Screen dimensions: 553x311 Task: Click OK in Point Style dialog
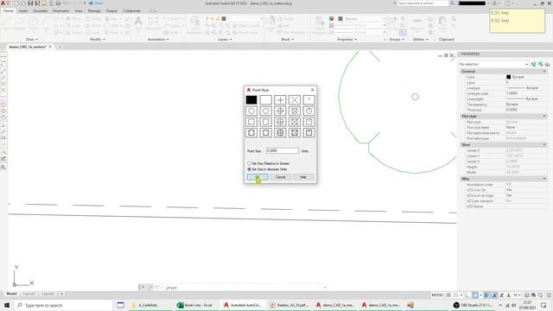point(257,177)
